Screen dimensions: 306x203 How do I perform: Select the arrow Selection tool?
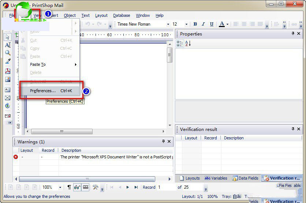[8, 37]
